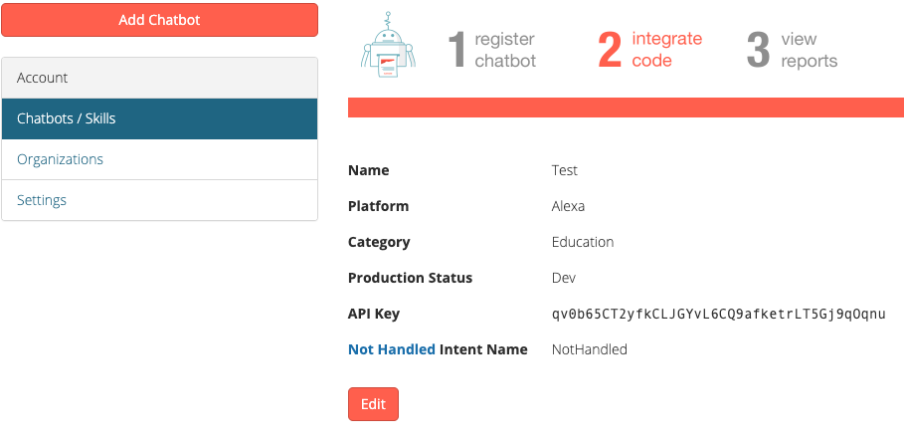The width and height of the screenshot is (904, 442).
Task: Click the Alexa platform value
Action: pyautogui.click(x=568, y=206)
